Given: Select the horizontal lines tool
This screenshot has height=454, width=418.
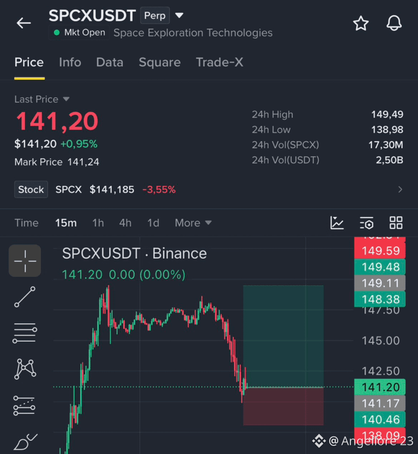Looking at the screenshot, I should point(25,333).
